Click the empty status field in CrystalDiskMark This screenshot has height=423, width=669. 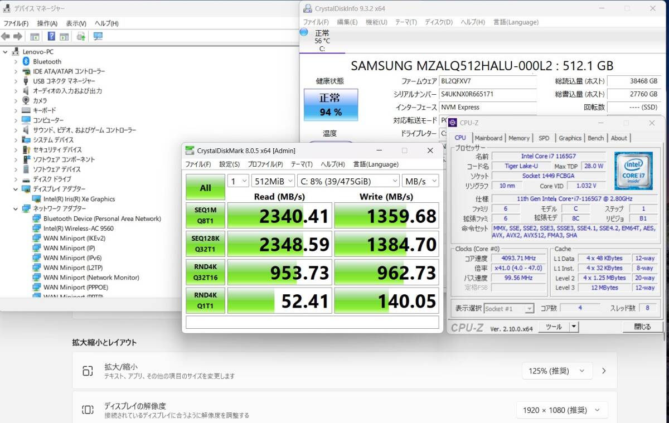312,323
